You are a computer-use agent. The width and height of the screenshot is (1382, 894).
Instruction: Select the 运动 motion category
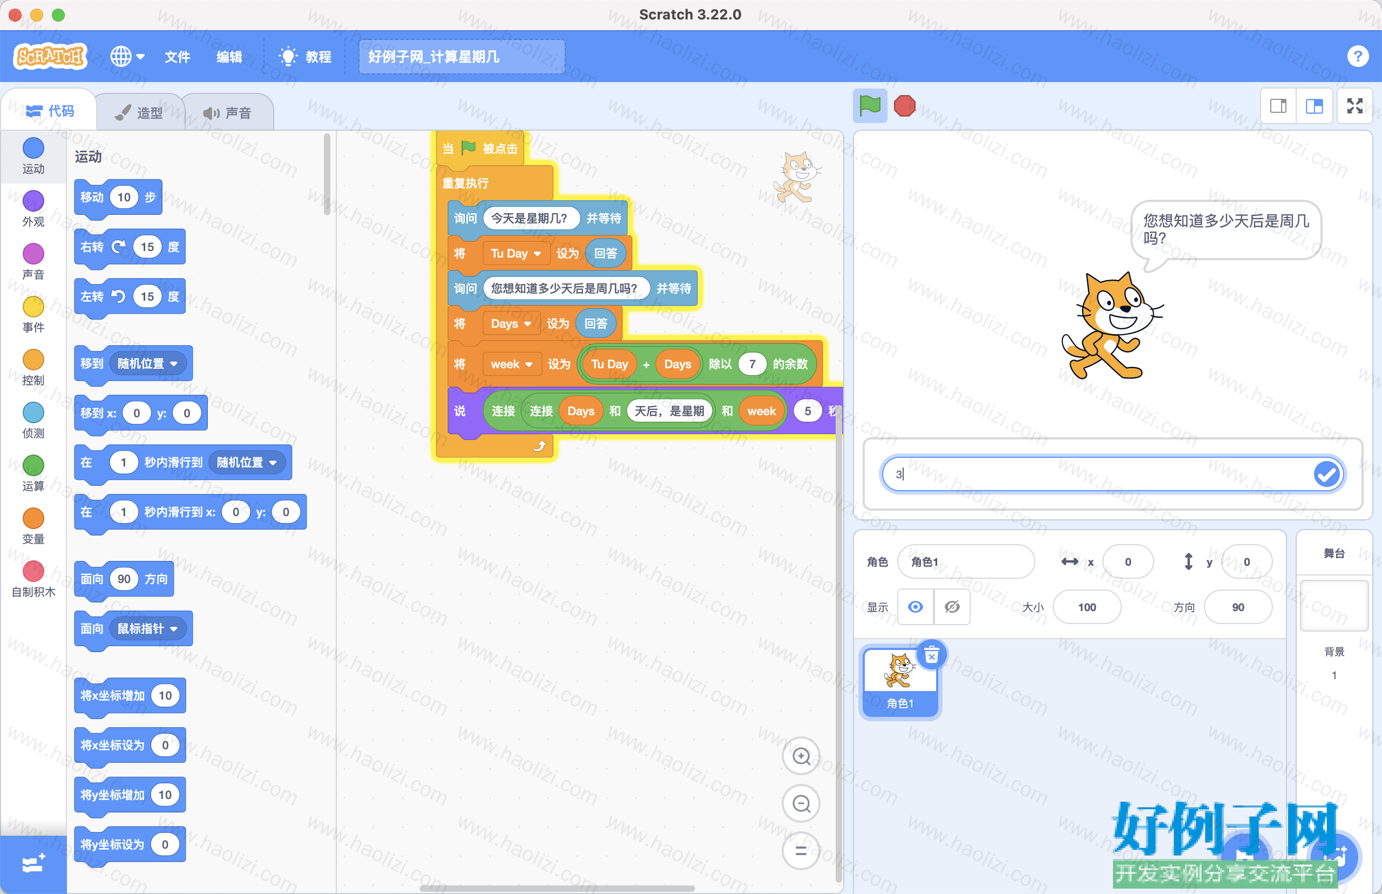pos(33,155)
